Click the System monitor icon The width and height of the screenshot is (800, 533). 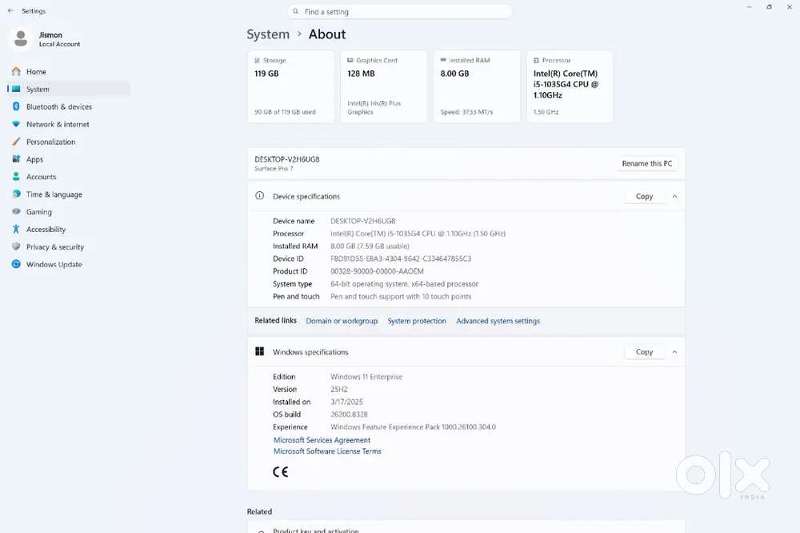[x=16, y=89]
